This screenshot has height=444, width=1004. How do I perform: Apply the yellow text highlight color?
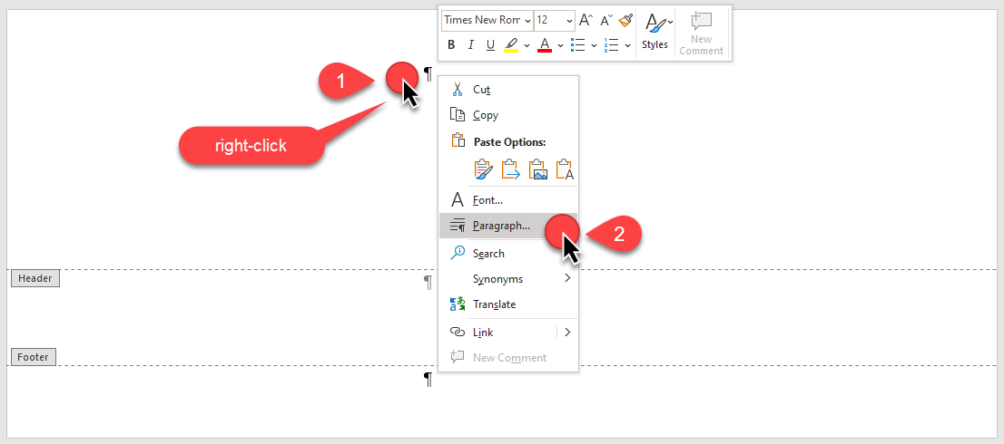point(511,44)
